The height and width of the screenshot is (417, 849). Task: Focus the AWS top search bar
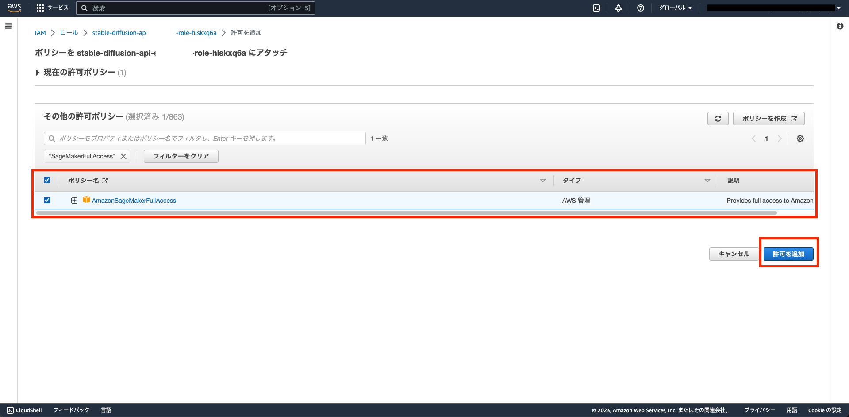pos(196,8)
